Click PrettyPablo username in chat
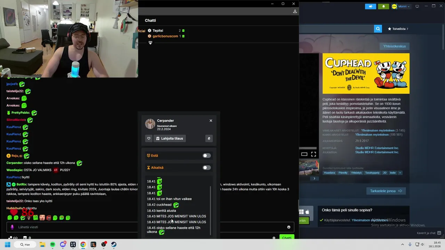Image resolution: width=445 pixels, height=250 pixels. [21, 112]
